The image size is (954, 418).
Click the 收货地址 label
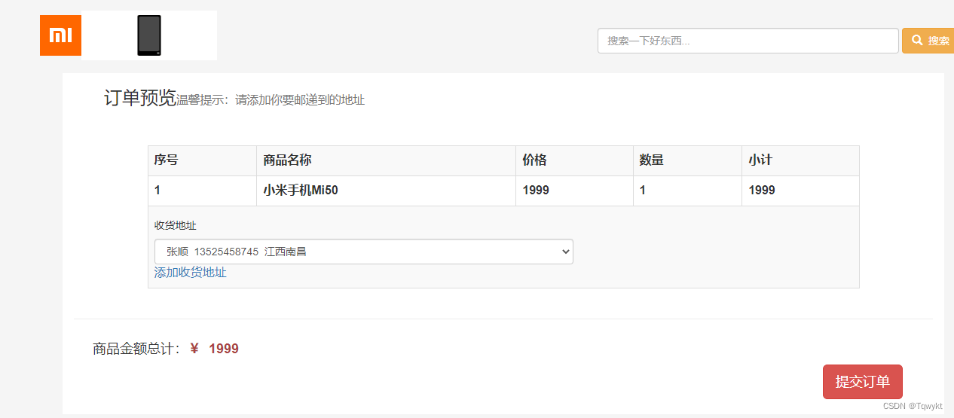coord(176,225)
